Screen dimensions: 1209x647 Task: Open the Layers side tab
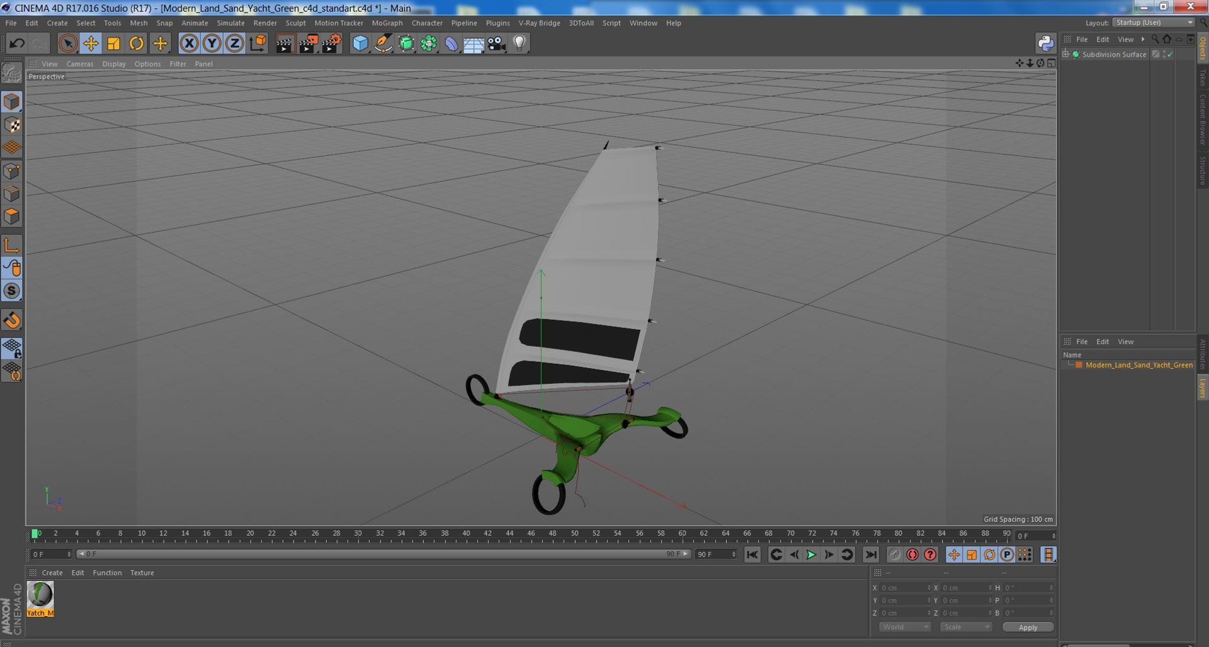click(x=1202, y=388)
